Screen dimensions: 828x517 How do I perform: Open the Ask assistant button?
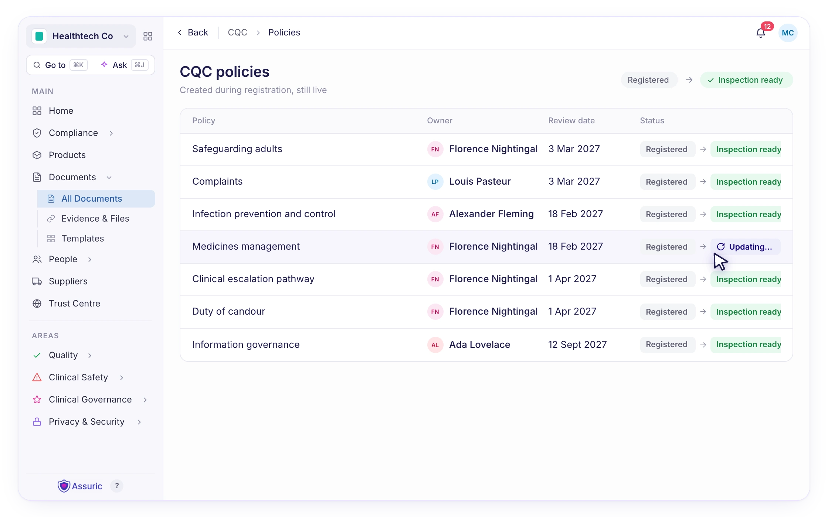[x=125, y=65]
